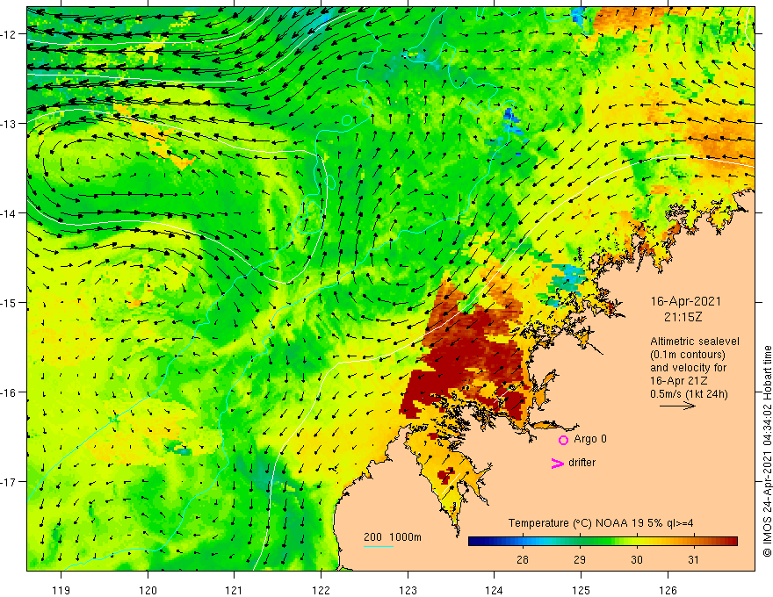Click the 'and velocity for' text
The width and height of the screenshot is (773, 597).
[688, 368]
